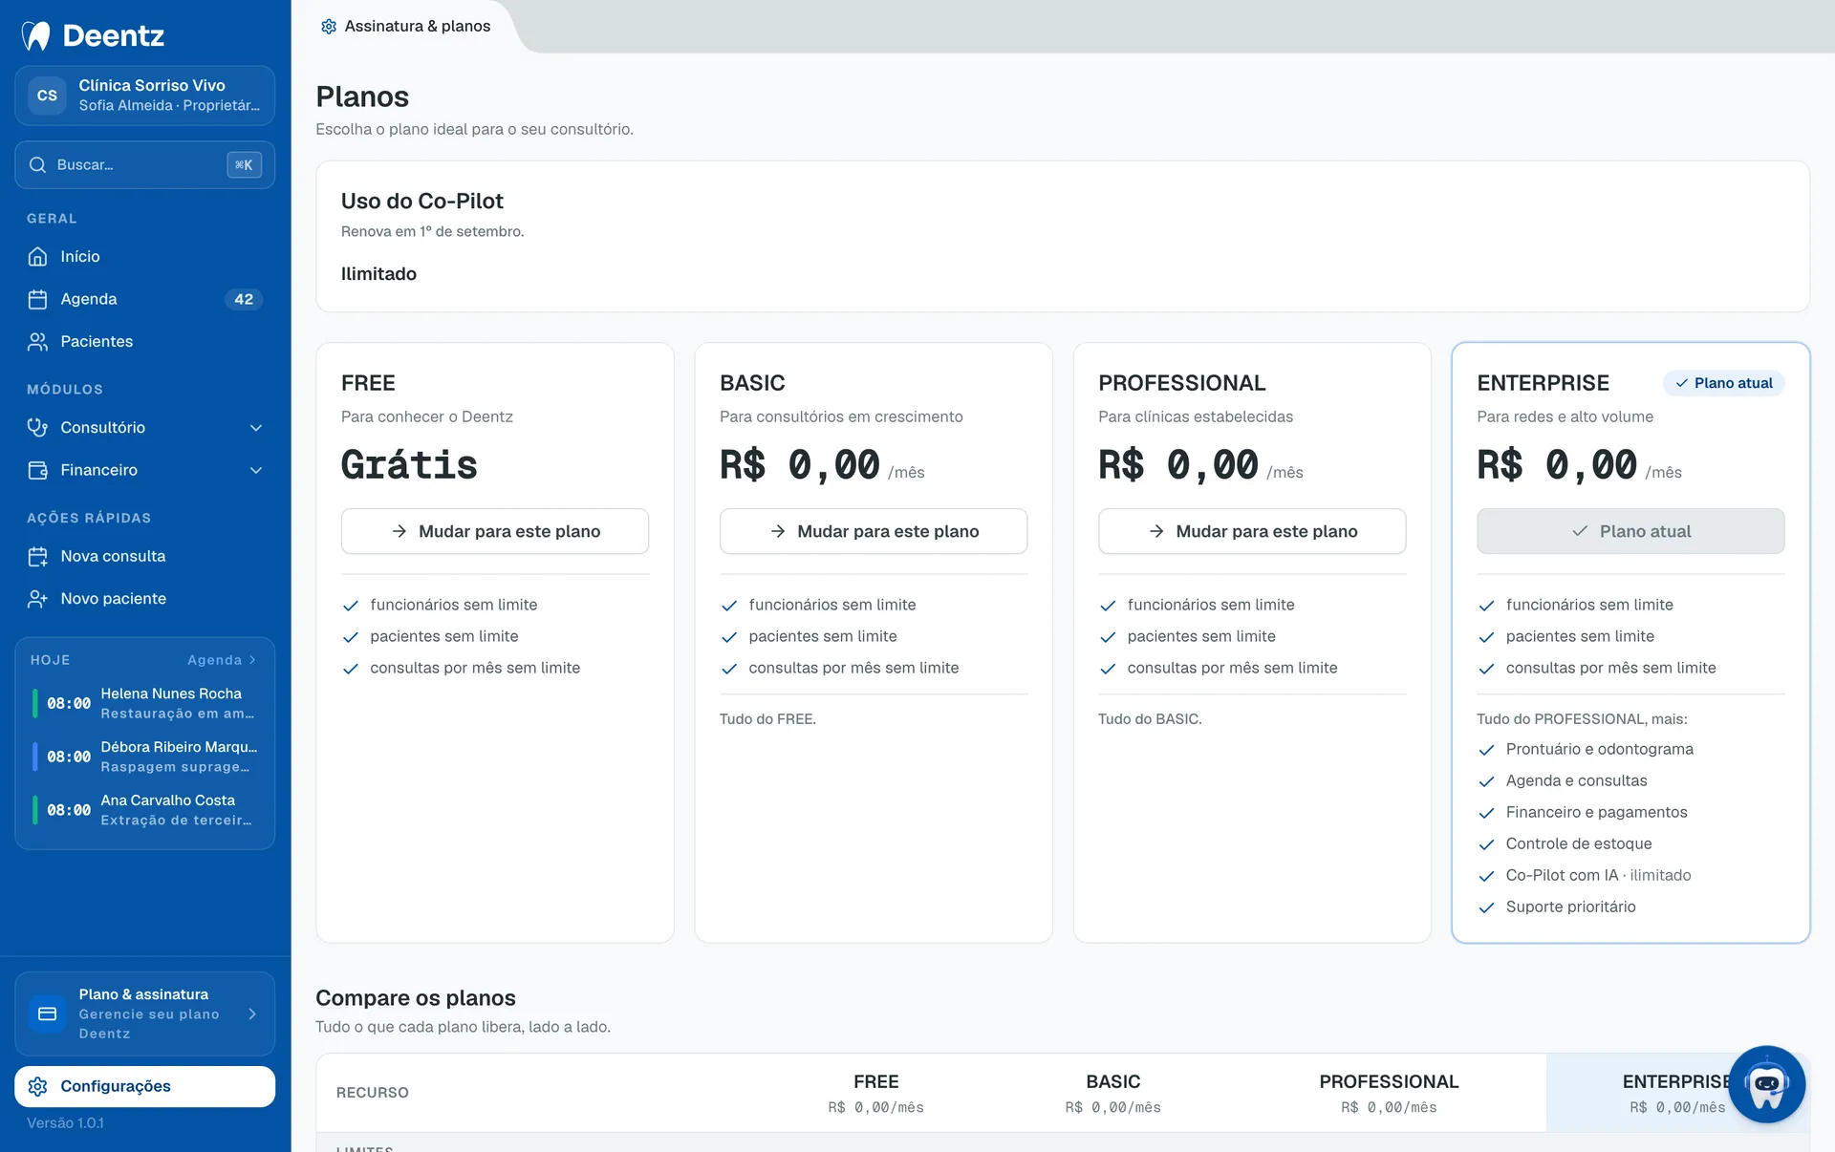Click the Deentz tooth logo
Image resolution: width=1835 pixels, height=1152 pixels.
[x=36, y=35]
